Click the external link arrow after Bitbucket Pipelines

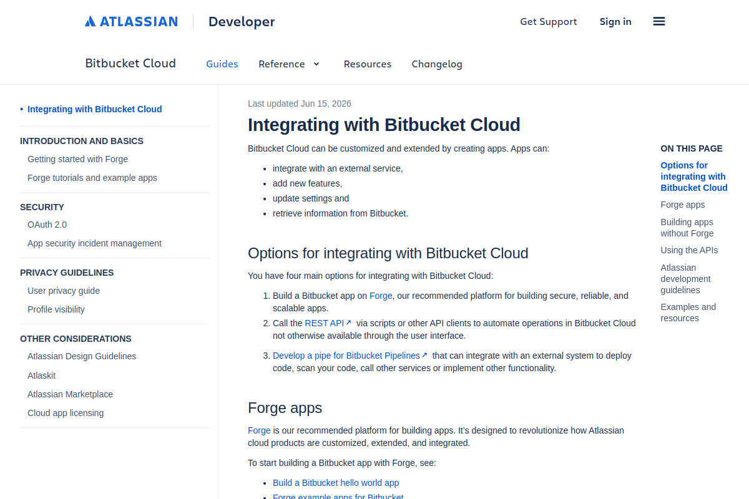[424, 355]
